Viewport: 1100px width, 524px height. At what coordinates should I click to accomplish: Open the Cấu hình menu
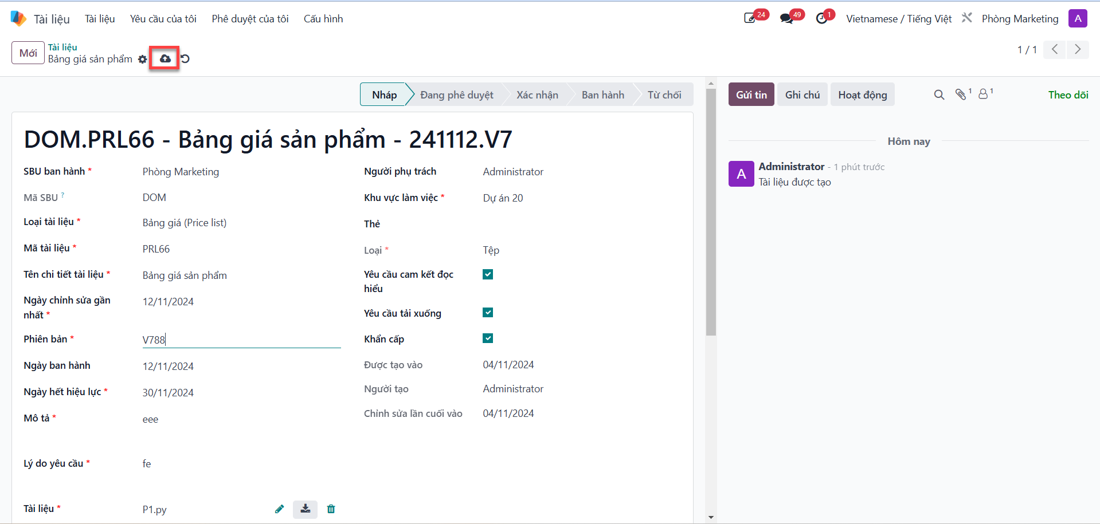[x=323, y=19]
